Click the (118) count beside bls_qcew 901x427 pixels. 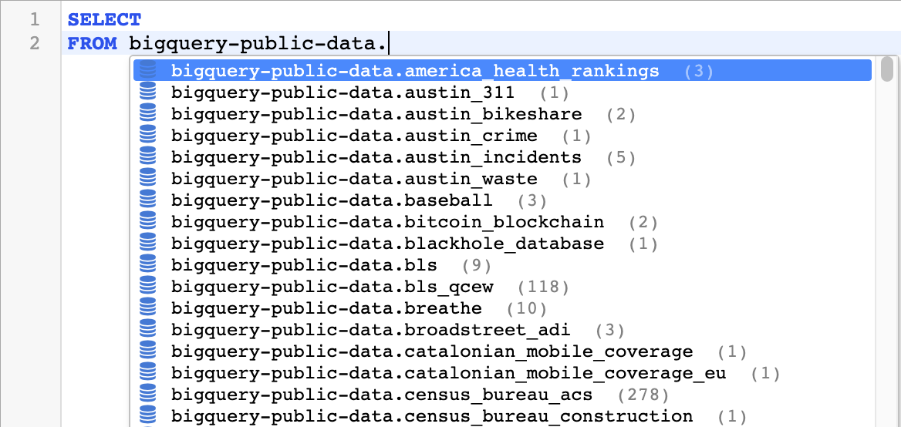(x=544, y=287)
